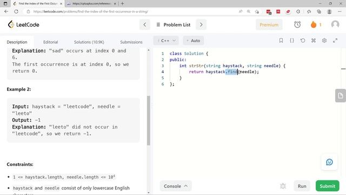
Task: Click the read aloud icon in address bar
Action: tap(240, 11)
